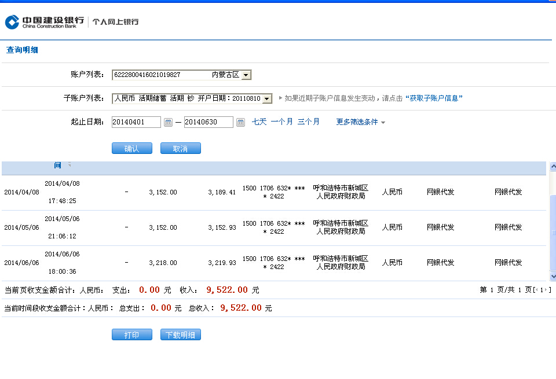Image resolution: width=556 pixels, height=379 pixels.
Task: Click the table scrollbar's up arrow
Action: 553,165
